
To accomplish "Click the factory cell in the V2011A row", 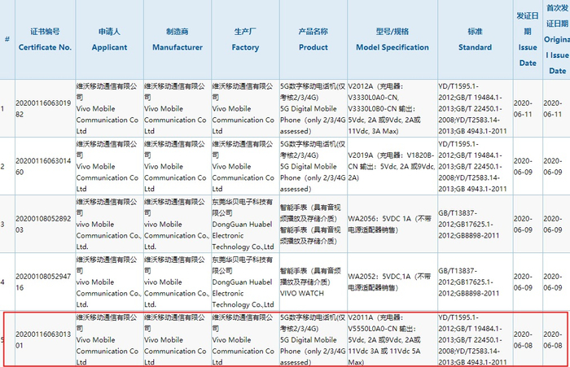I will [x=245, y=340].
